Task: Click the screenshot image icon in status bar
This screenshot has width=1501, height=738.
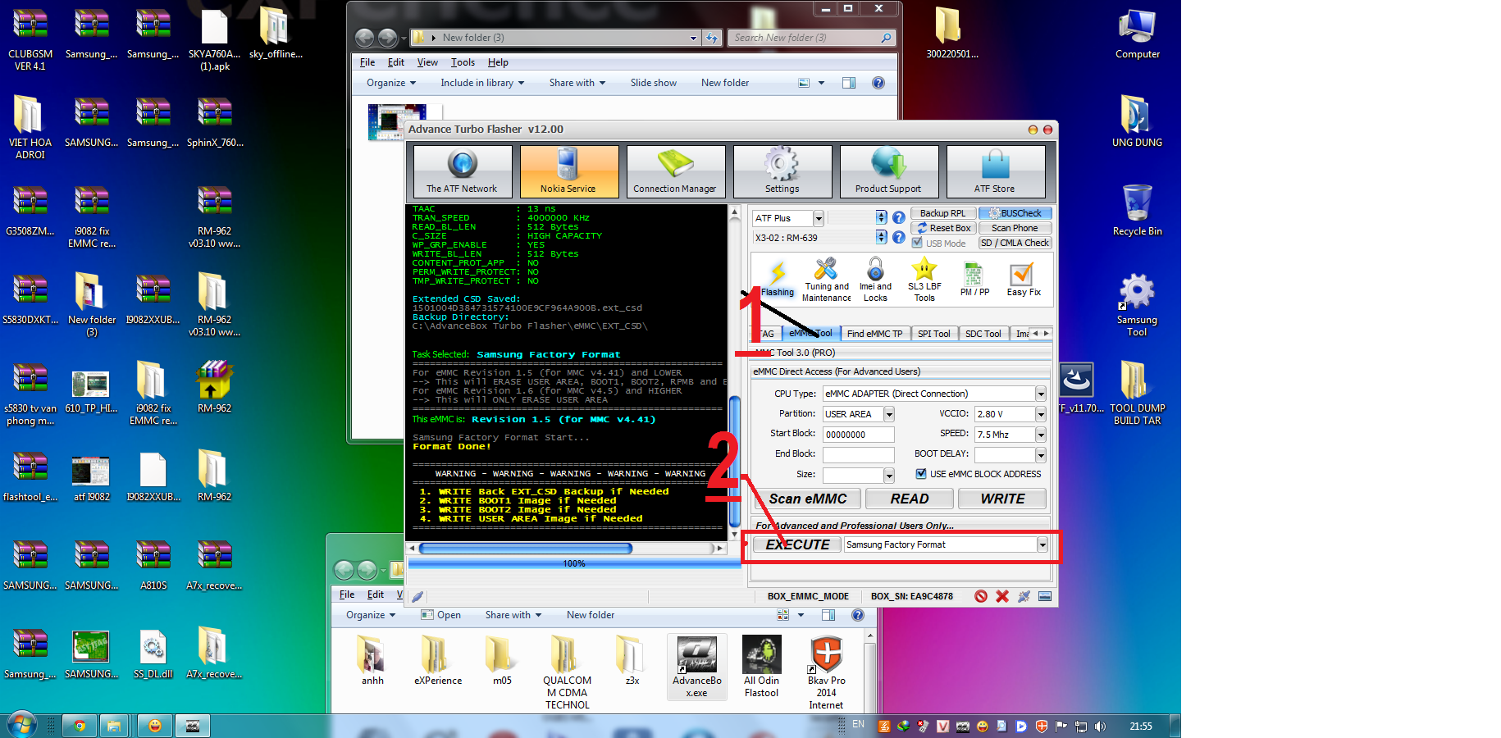Action: (x=1045, y=596)
